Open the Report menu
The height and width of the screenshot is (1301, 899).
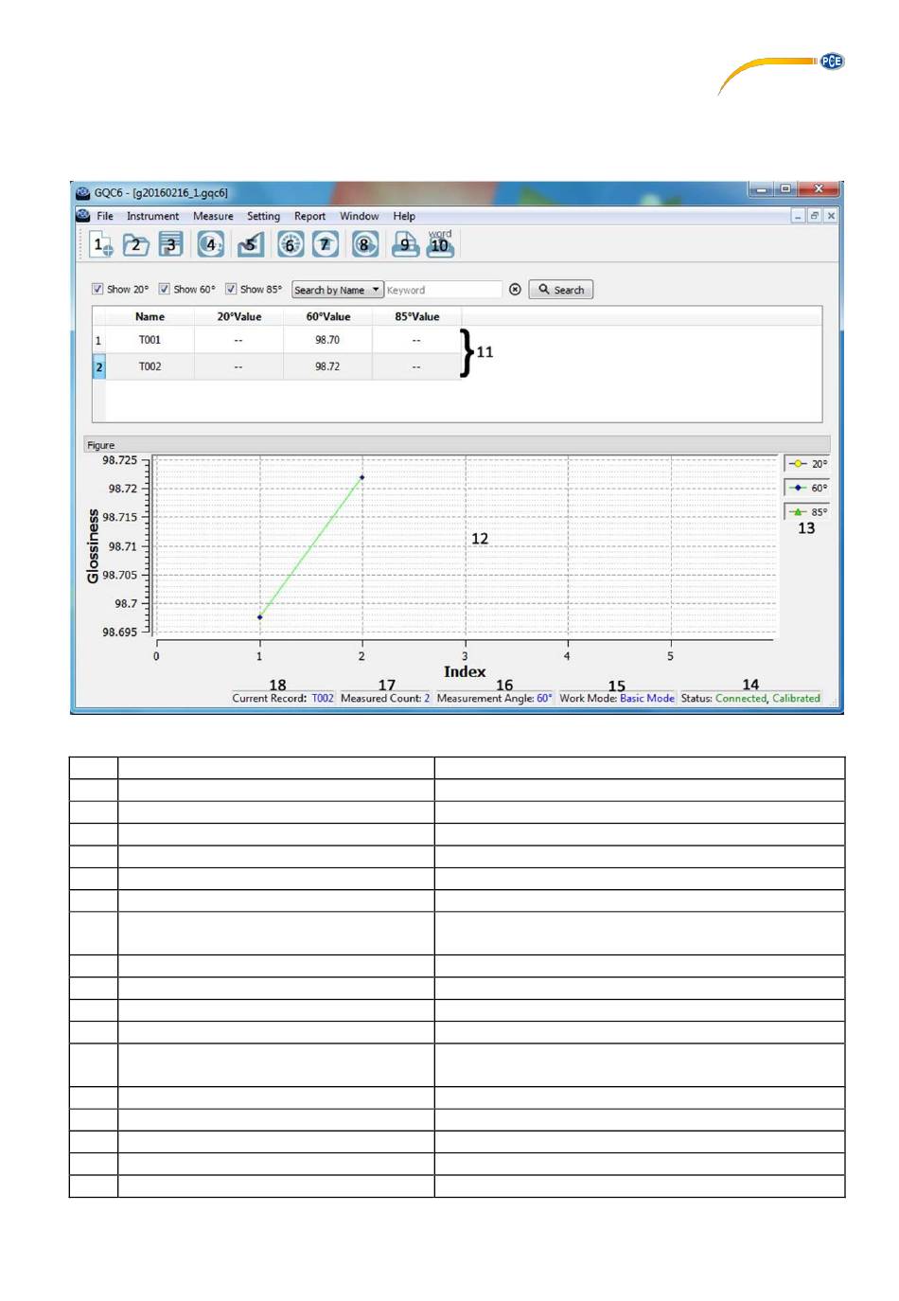pyautogui.click(x=309, y=216)
